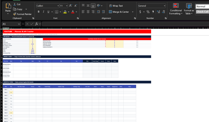
Task: Apply the comma style
Action: [x=153, y=12]
